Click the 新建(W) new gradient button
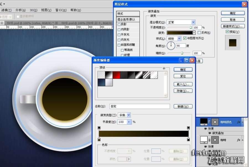The width and height of the screenshot is (249, 167). coord(183,106)
